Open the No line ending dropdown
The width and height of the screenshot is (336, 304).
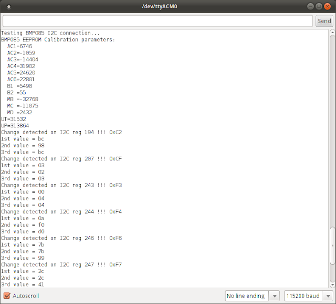point(252,296)
